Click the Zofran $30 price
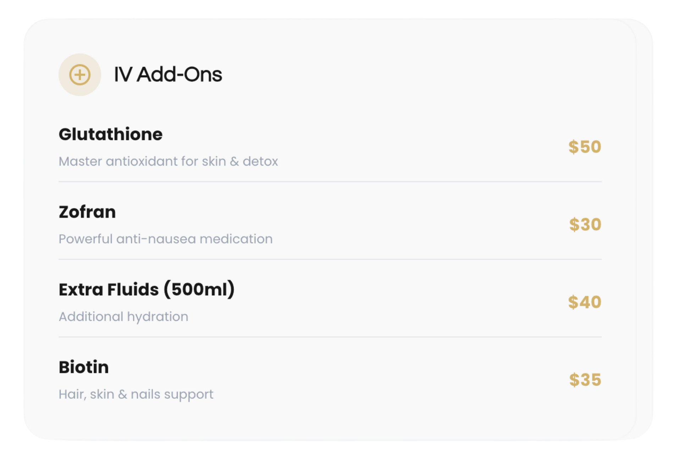681x459 pixels. pos(585,224)
